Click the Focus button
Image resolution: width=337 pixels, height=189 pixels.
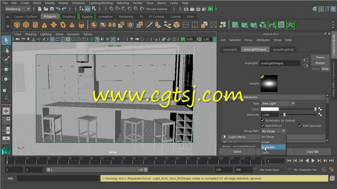pyautogui.click(x=320, y=57)
